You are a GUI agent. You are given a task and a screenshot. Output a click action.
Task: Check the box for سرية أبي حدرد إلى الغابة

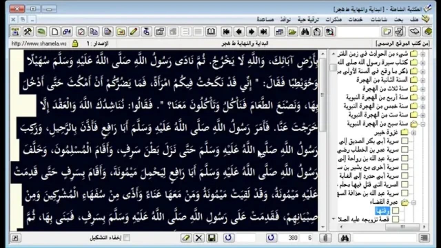click(x=404, y=176)
